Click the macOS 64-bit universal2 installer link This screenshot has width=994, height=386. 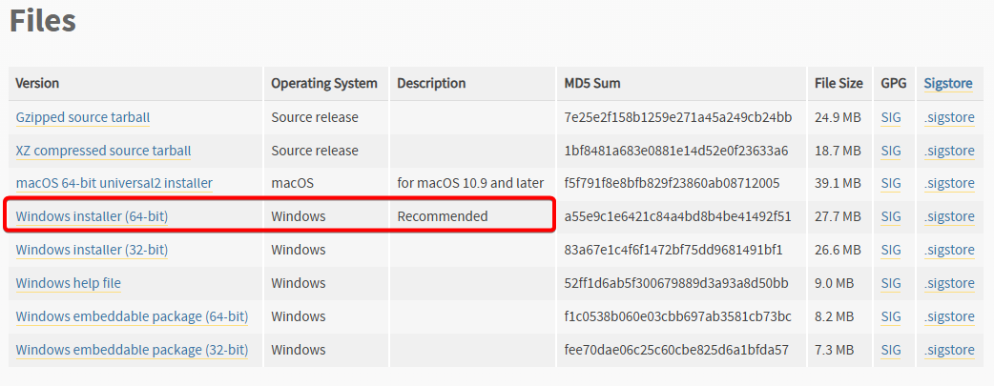click(x=114, y=183)
